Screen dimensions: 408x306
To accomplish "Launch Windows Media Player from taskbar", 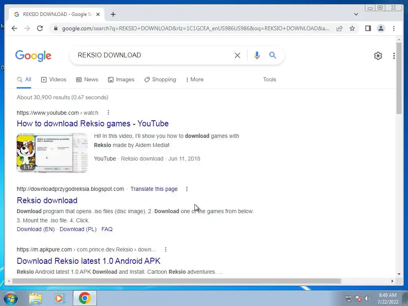I will pos(60,298).
